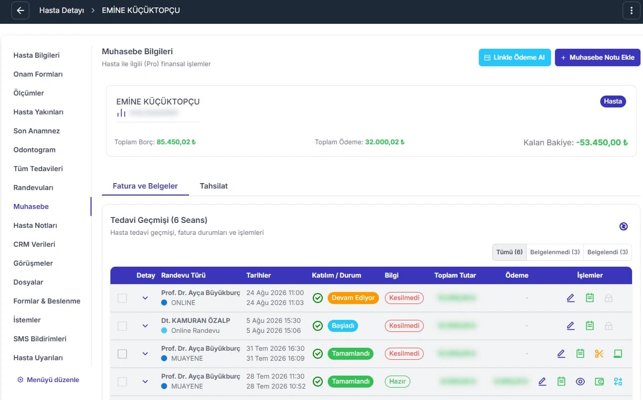Image resolution: width=643 pixels, height=400 pixels.
Task: Open notes icon for 24 Ağu 2026 session
Action: pos(590,298)
